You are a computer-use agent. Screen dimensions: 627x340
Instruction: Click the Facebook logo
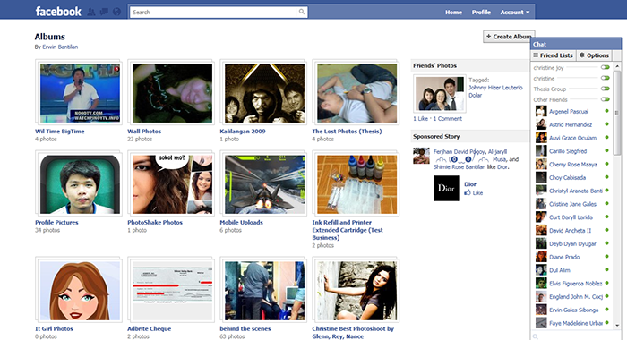pyautogui.click(x=58, y=12)
